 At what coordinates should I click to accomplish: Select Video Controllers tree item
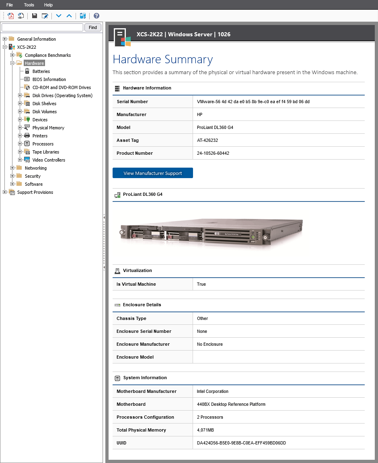[49, 160]
